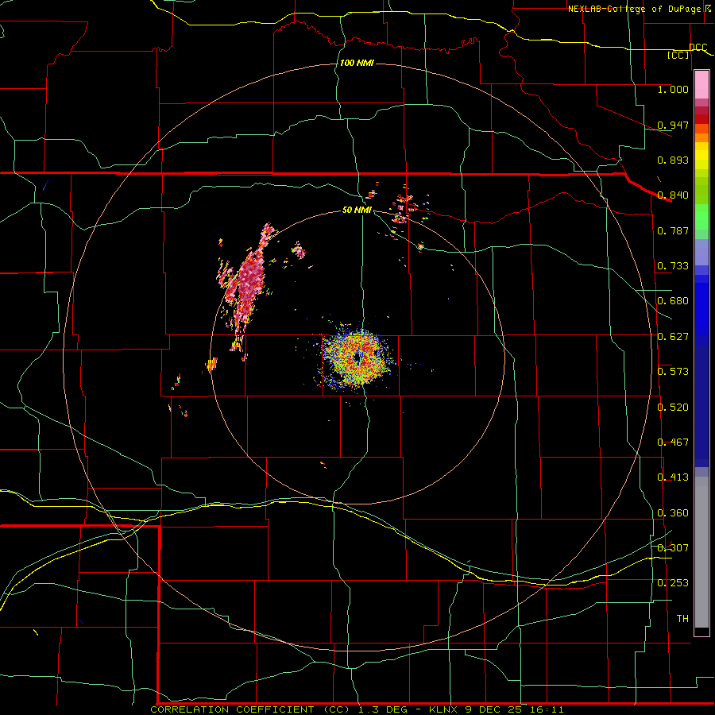Screen dimensions: 715x715
Task: Select the 0.947 scale value
Action: tap(673, 125)
